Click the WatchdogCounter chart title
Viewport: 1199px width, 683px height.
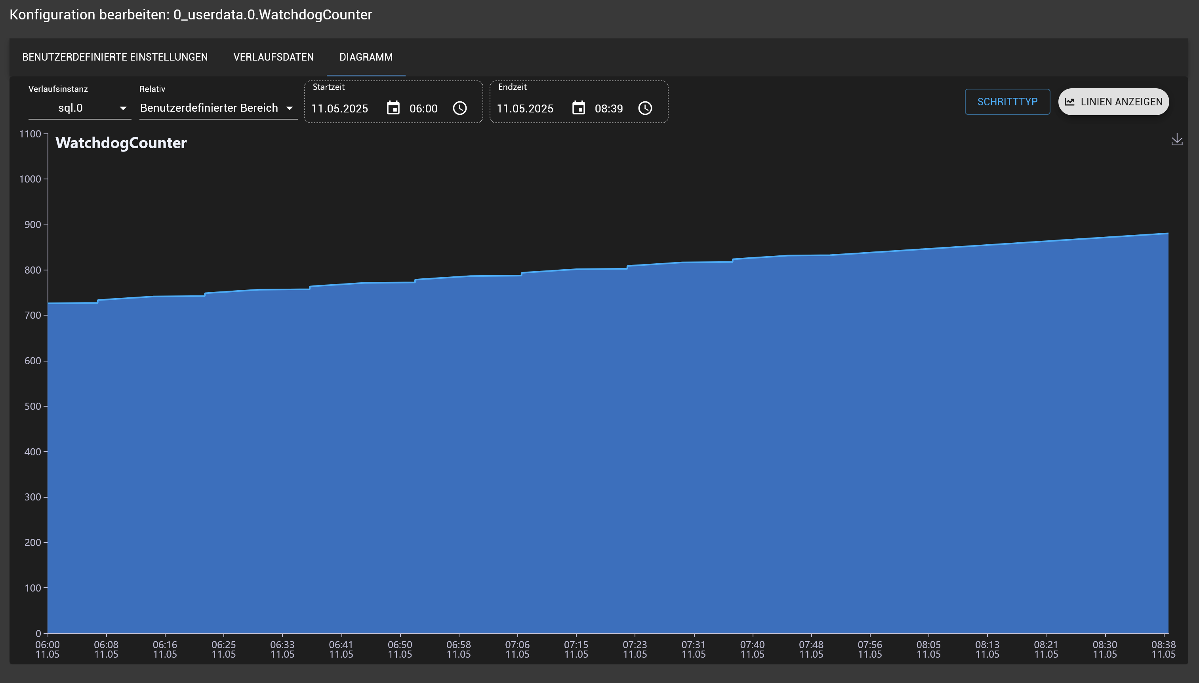coord(121,143)
